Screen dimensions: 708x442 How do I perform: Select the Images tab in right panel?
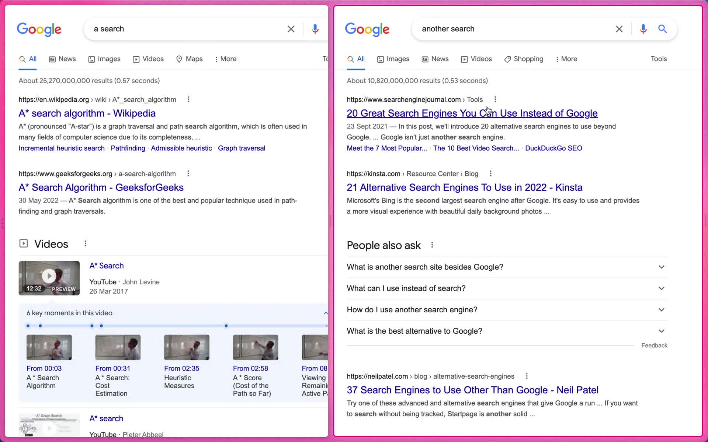pyautogui.click(x=398, y=59)
